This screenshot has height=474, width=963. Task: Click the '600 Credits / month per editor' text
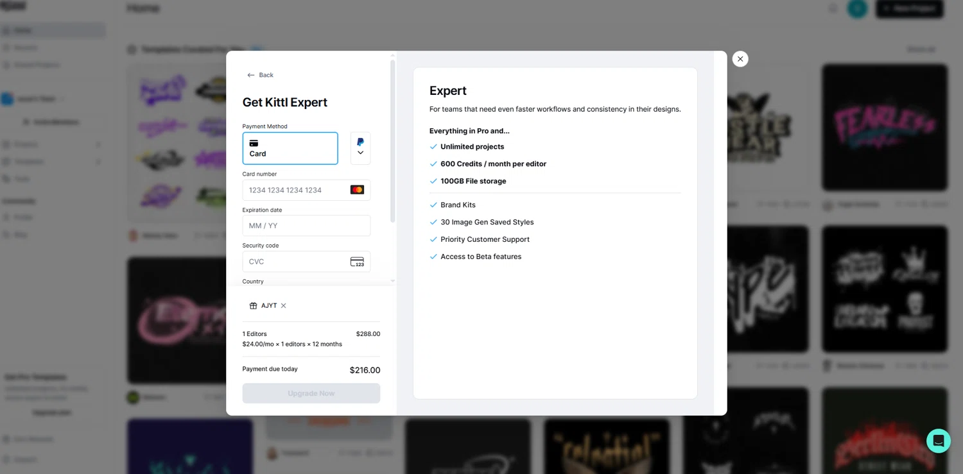493,164
